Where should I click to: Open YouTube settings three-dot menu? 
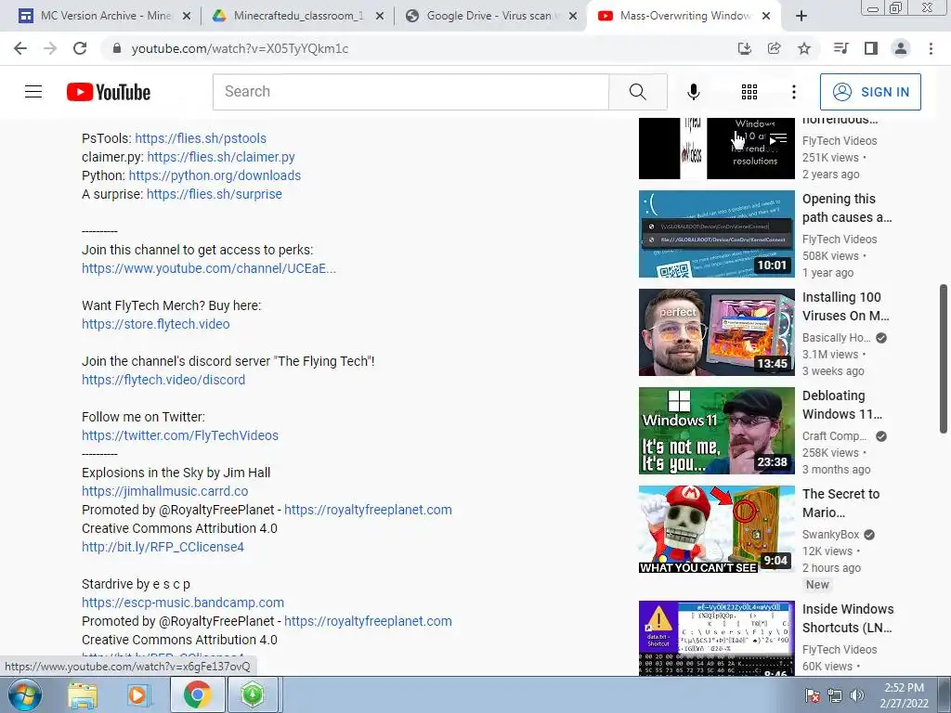(793, 92)
